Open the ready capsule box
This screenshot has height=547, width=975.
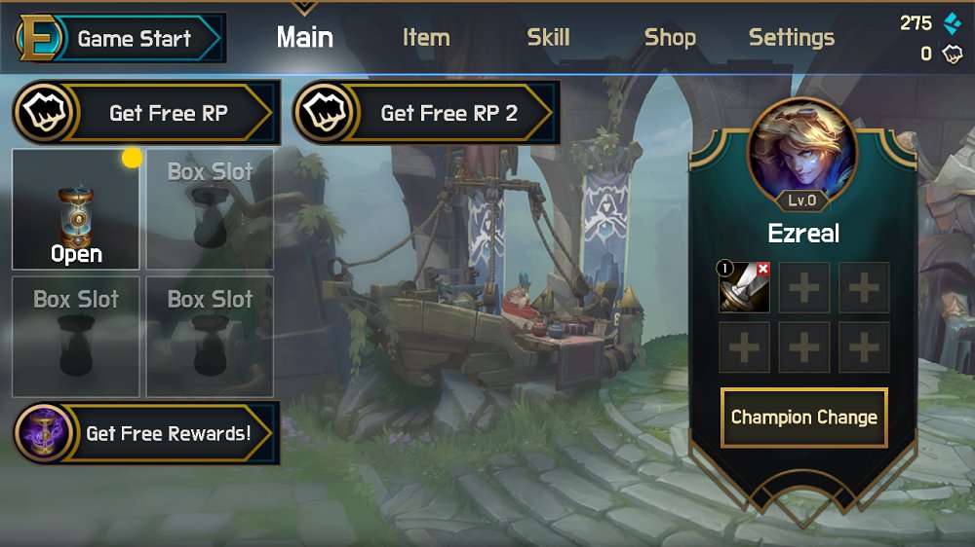(x=76, y=209)
